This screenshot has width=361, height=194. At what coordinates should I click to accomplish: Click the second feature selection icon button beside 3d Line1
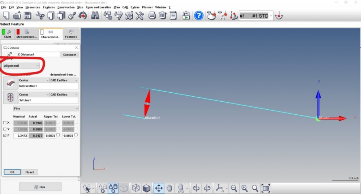pos(10,97)
